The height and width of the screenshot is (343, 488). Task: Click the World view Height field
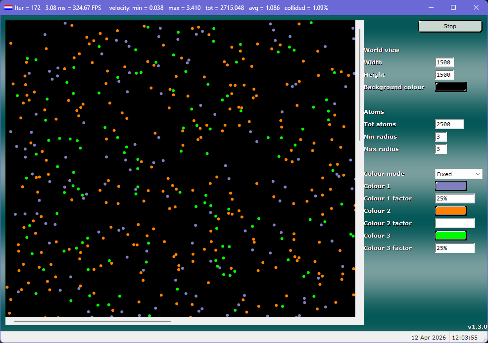444,75
